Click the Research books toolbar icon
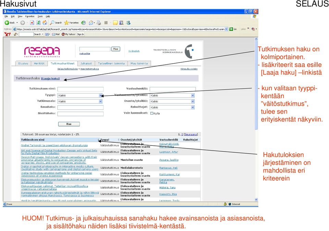This screenshot has width=329, height=231. pos(121,23)
